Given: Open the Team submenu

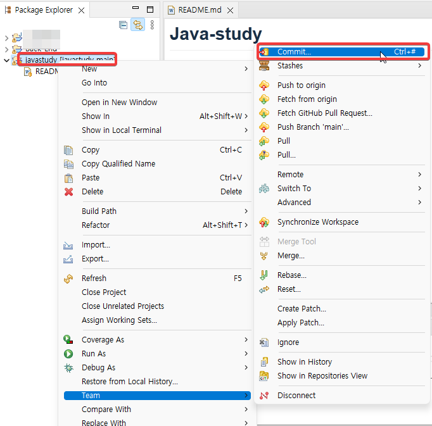Looking at the screenshot, I should tap(157, 396).
